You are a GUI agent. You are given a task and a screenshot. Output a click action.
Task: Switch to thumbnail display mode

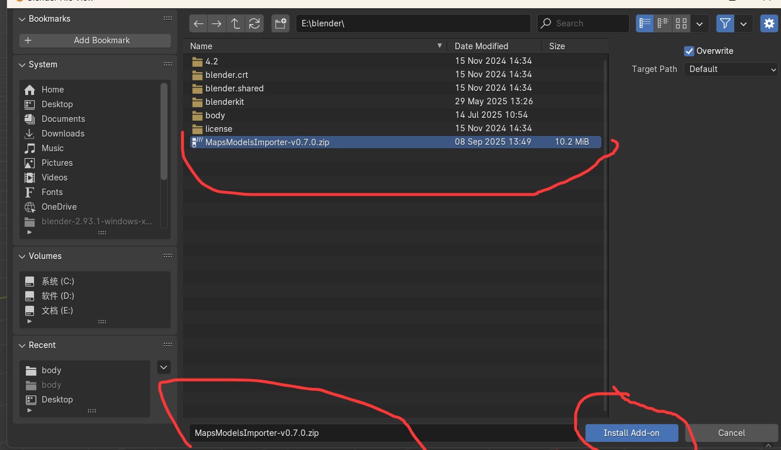point(681,23)
